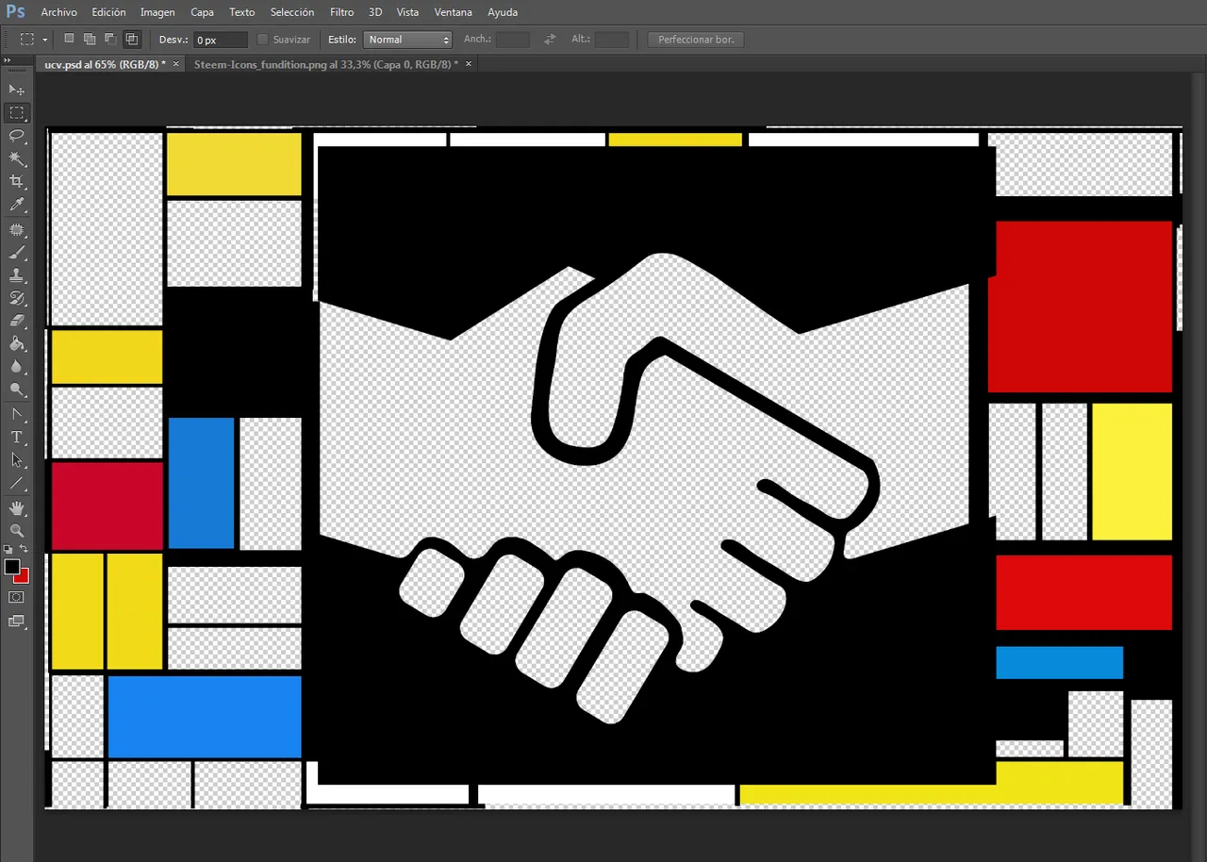
Task: Select the Line tool
Action: coord(16,483)
